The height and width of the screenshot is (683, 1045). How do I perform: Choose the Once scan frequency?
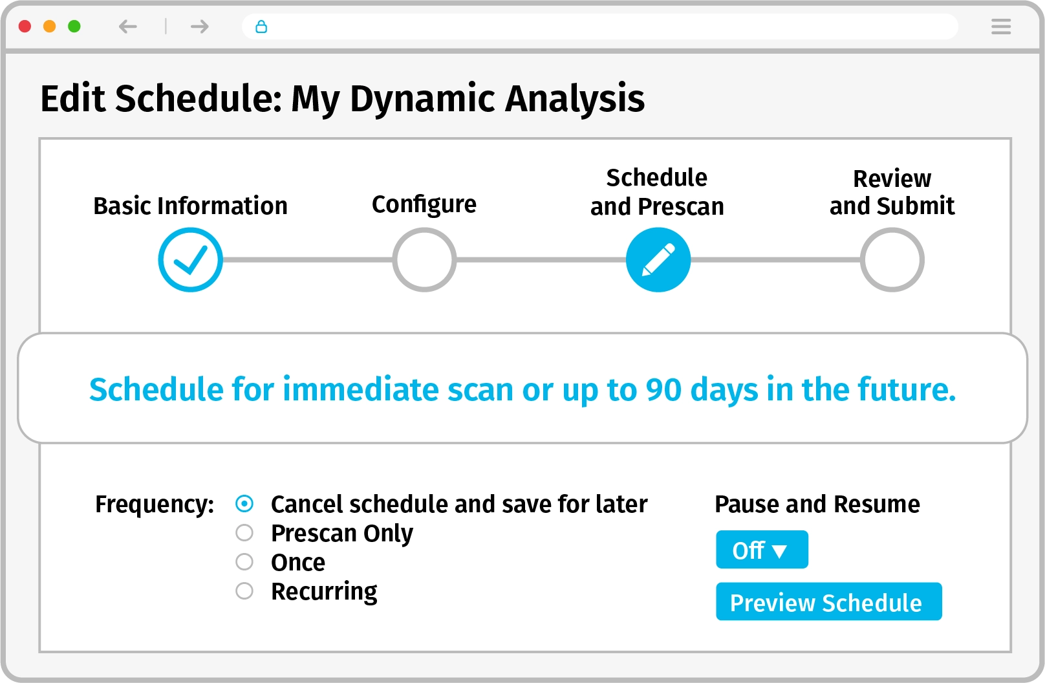tap(245, 562)
